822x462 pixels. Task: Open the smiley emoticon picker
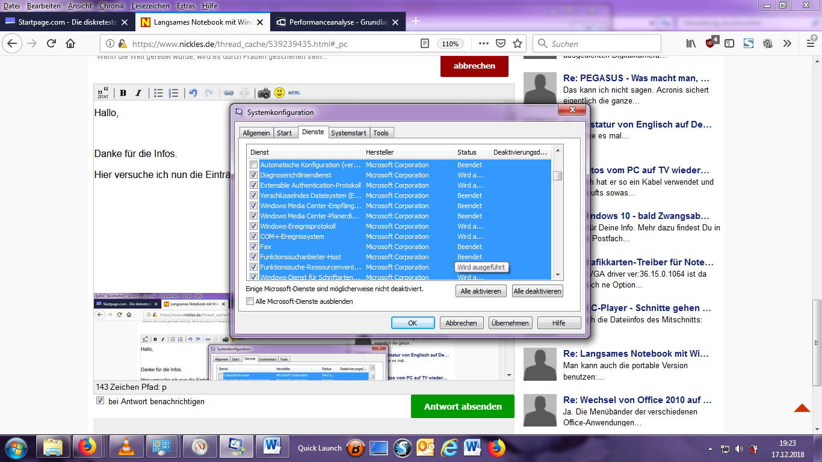click(x=279, y=93)
